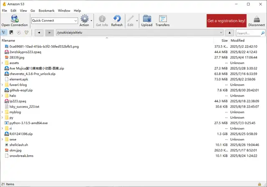267x187 pixels.
Task: Open the Transfers window
Action: pyautogui.click(x=162, y=20)
